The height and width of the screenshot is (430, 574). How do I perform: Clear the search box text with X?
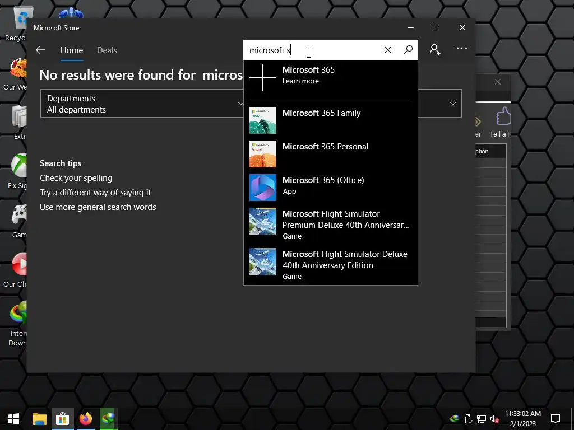[x=388, y=50]
